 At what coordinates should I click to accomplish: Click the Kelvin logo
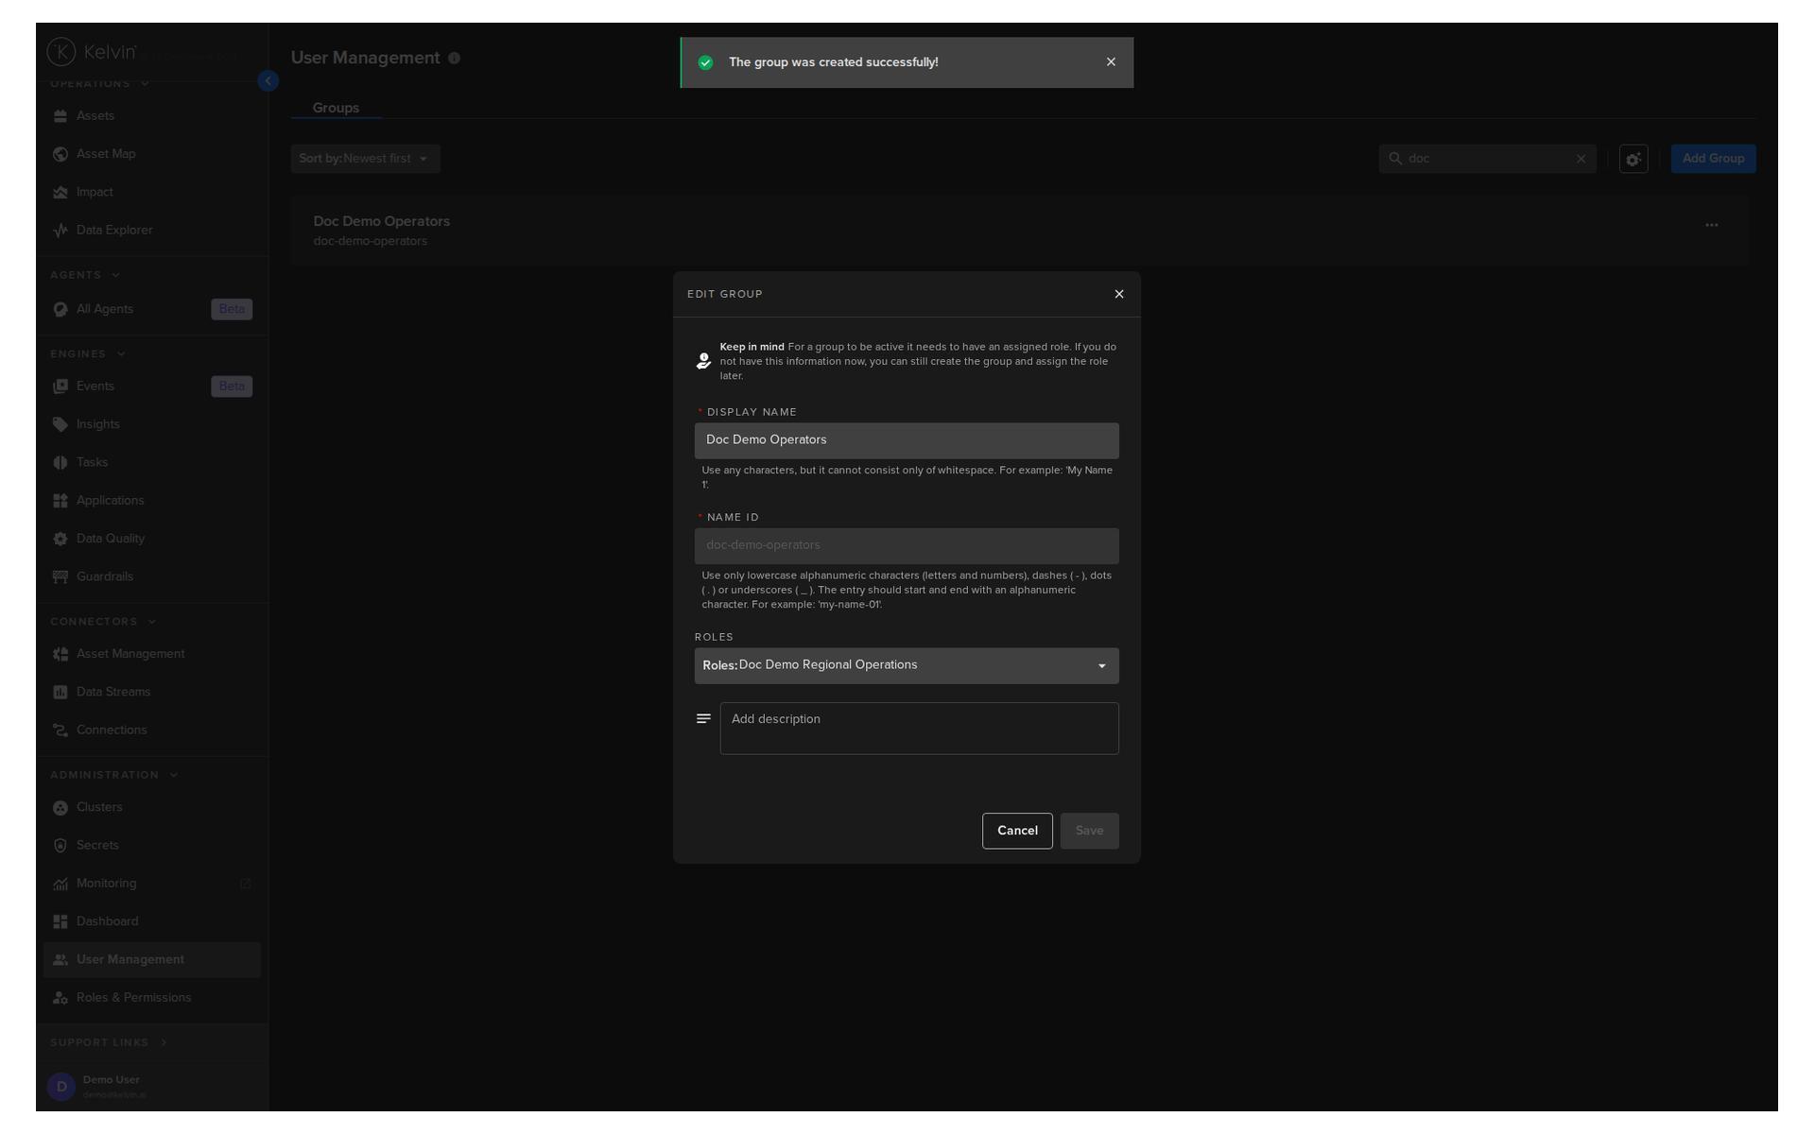click(92, 52)
